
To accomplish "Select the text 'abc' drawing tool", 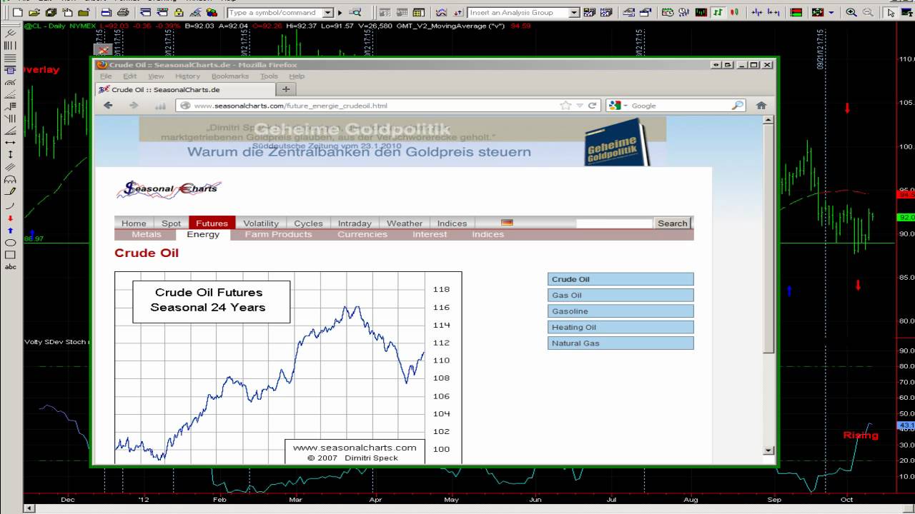I will point(10,266).
